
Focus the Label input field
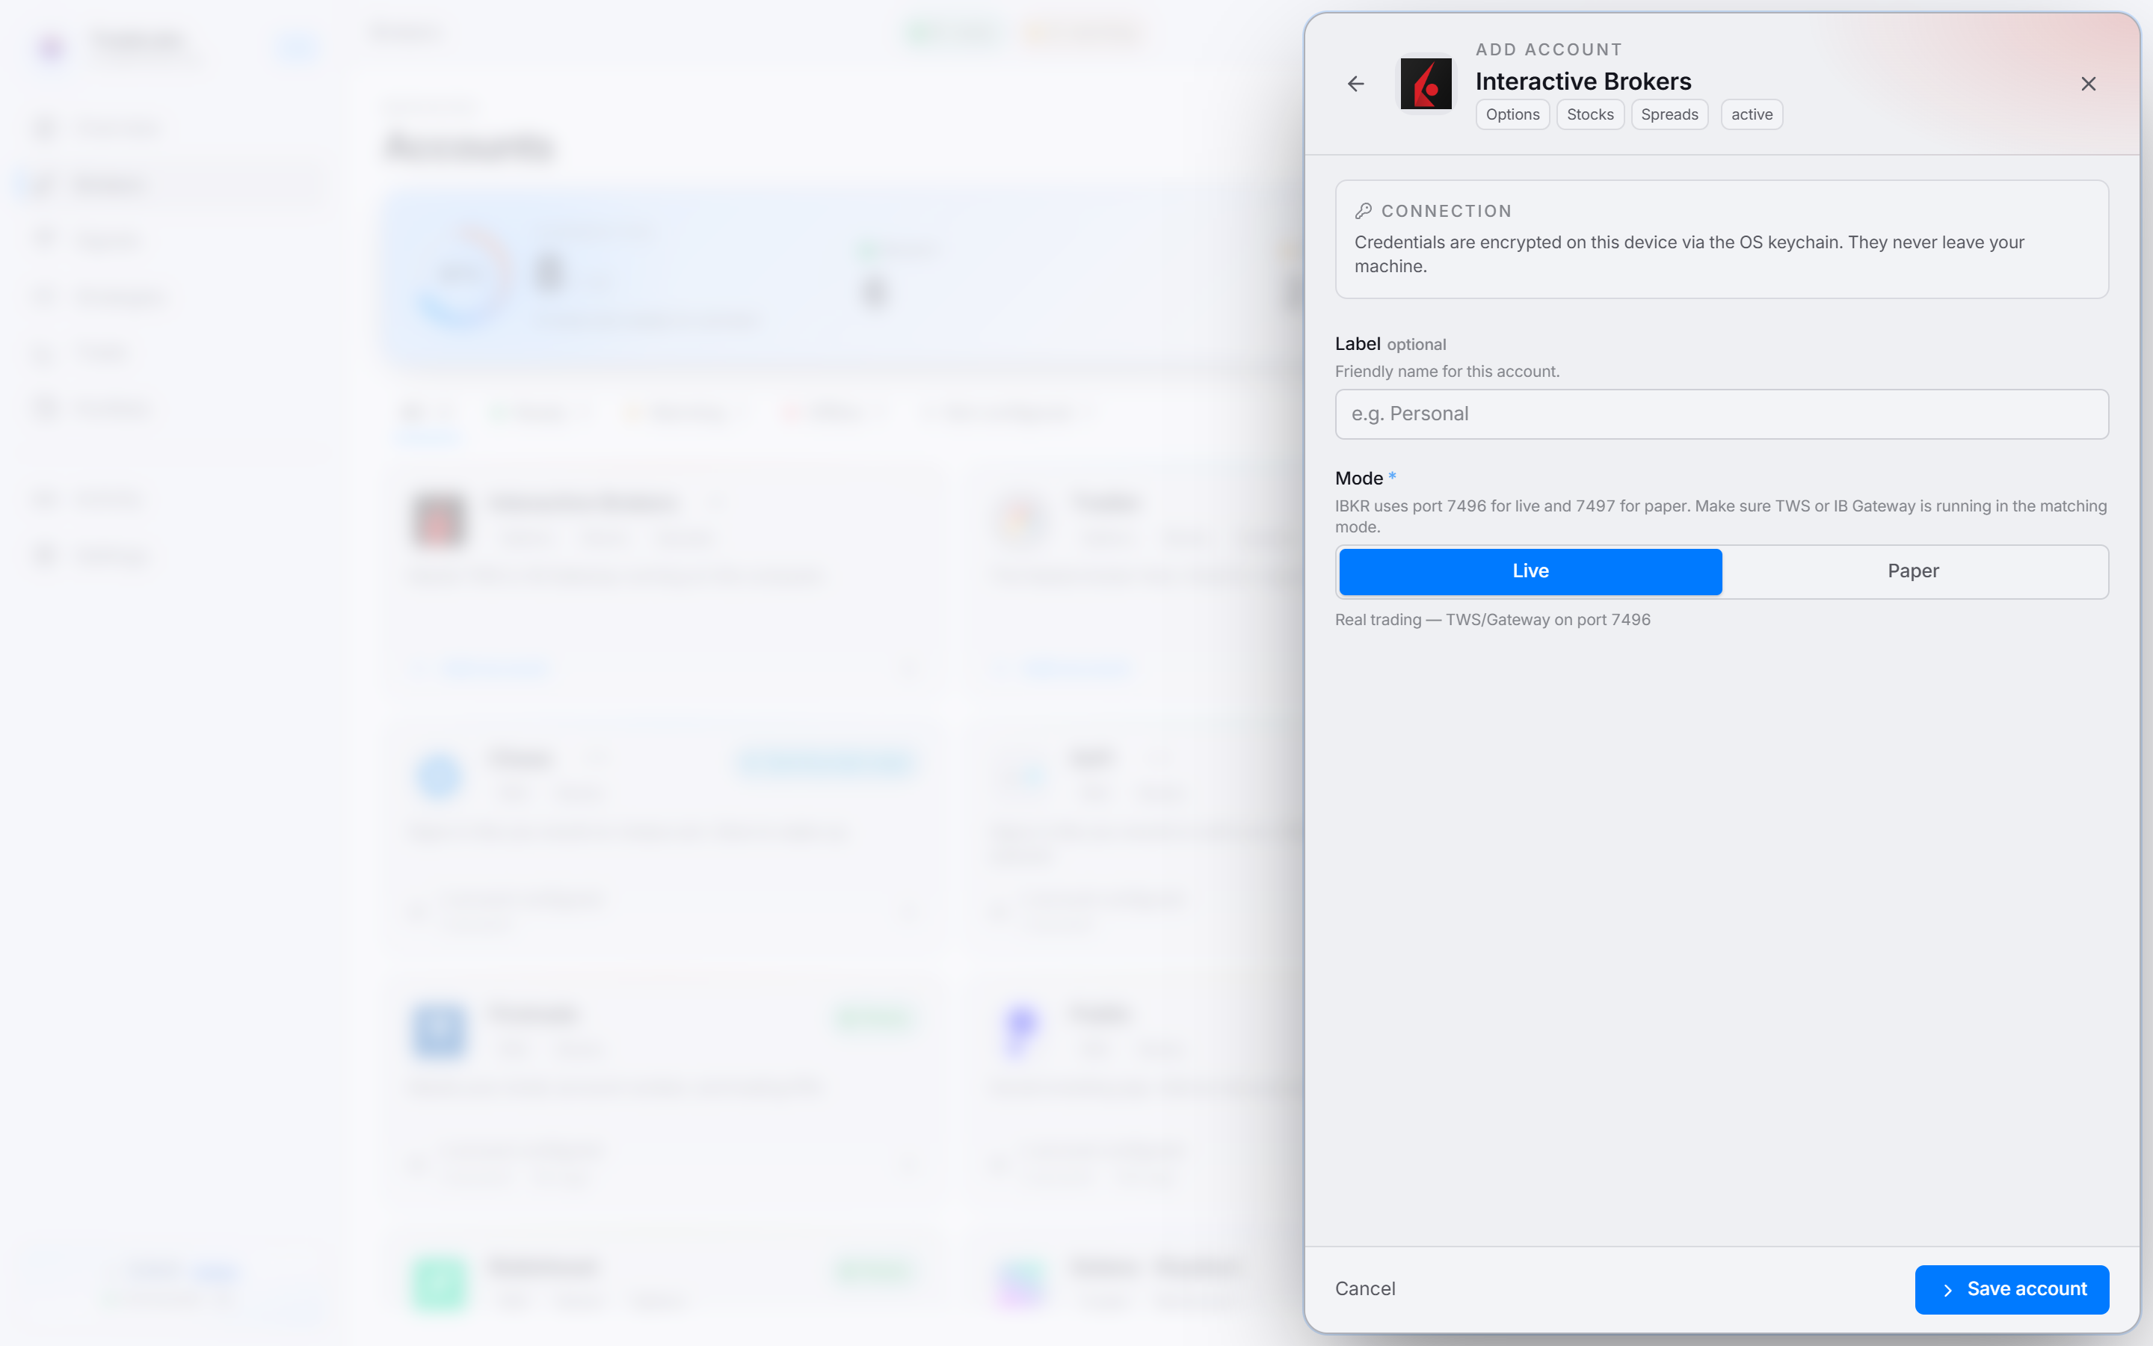point(1722,414)
